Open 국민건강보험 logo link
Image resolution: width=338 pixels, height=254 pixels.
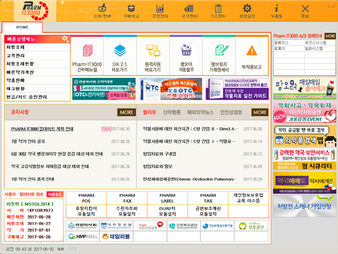(x=150, y=226)
